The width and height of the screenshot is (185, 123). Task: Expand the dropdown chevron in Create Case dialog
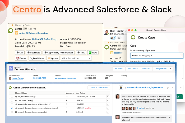(181, 87)
